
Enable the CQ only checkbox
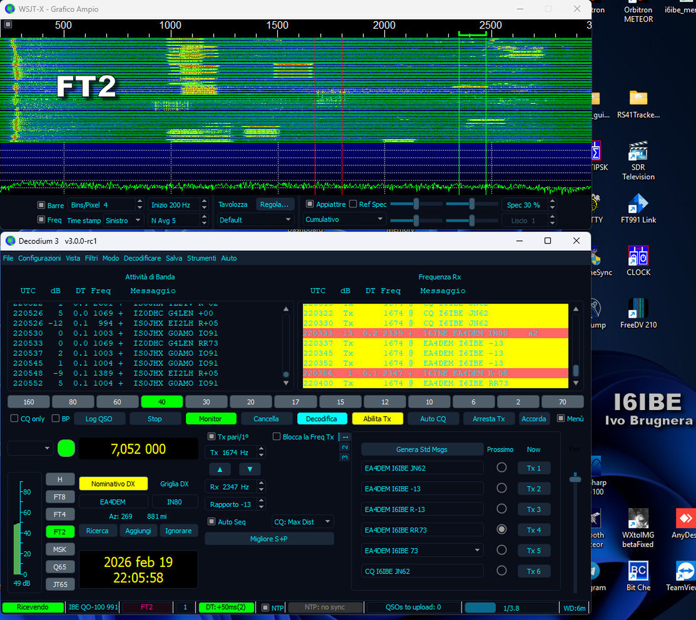(14, 418)
